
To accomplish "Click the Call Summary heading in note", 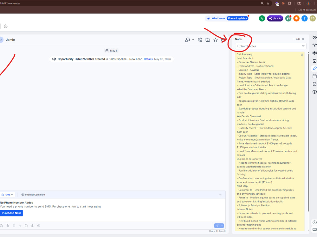I will pos(244,54).
